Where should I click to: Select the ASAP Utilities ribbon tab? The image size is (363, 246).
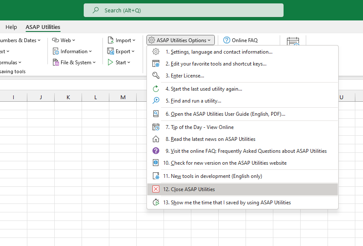[x=43, y=27]
